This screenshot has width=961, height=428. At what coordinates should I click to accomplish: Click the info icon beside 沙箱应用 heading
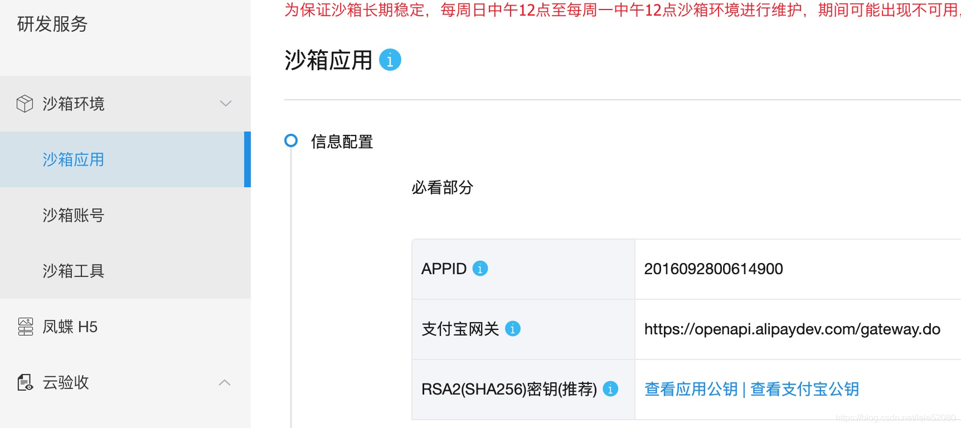(x=390, y=60)
